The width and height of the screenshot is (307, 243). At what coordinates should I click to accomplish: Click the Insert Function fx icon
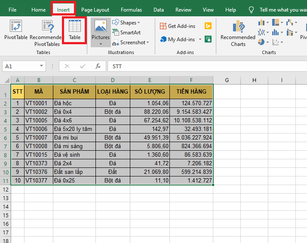98,66
